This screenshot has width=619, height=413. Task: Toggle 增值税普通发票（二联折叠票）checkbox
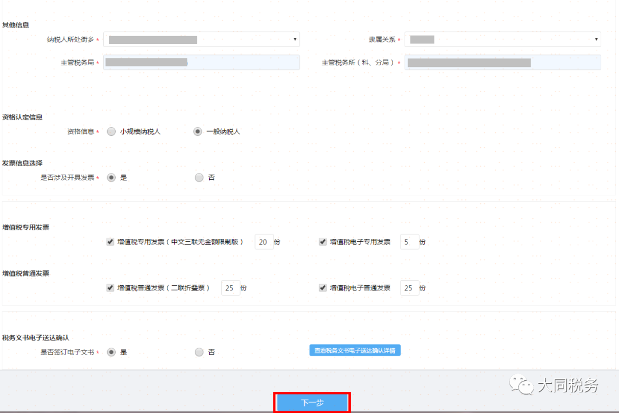click(x=110, y=288)
